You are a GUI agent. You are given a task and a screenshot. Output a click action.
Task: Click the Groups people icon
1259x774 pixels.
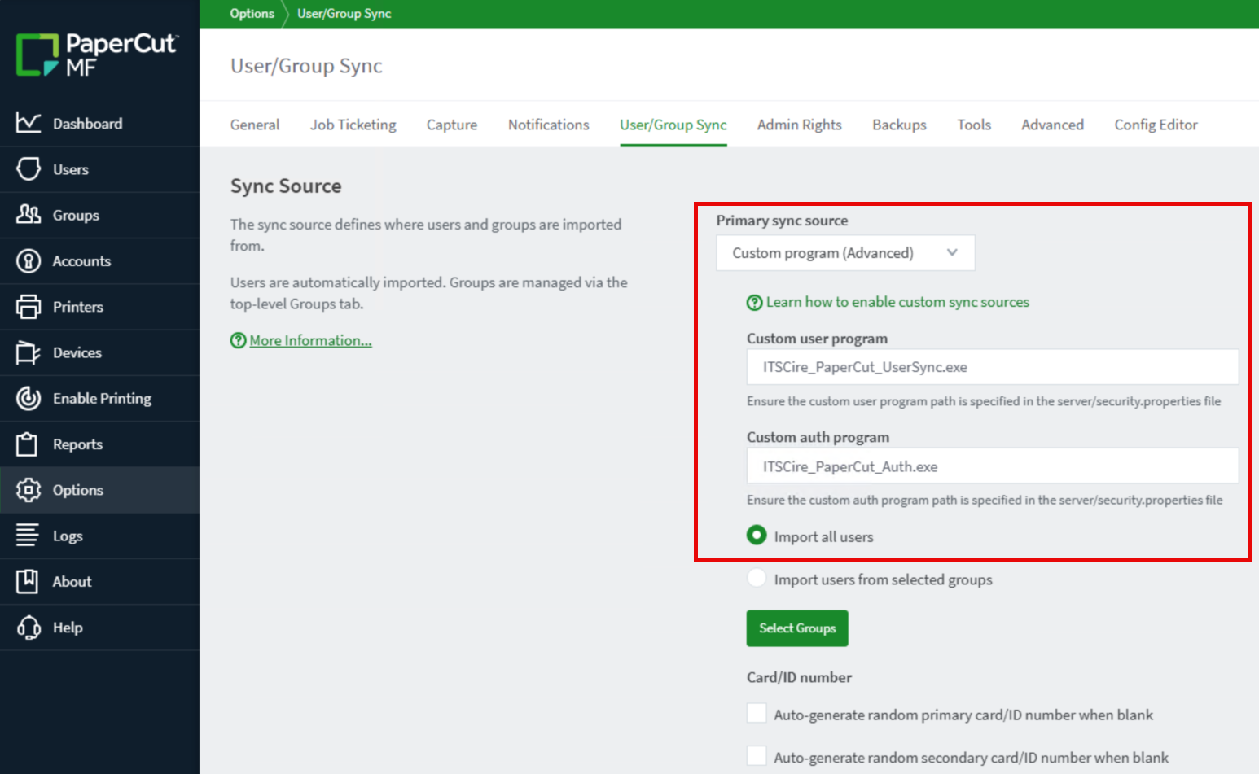pyautogui.click(x=29, y=215)
